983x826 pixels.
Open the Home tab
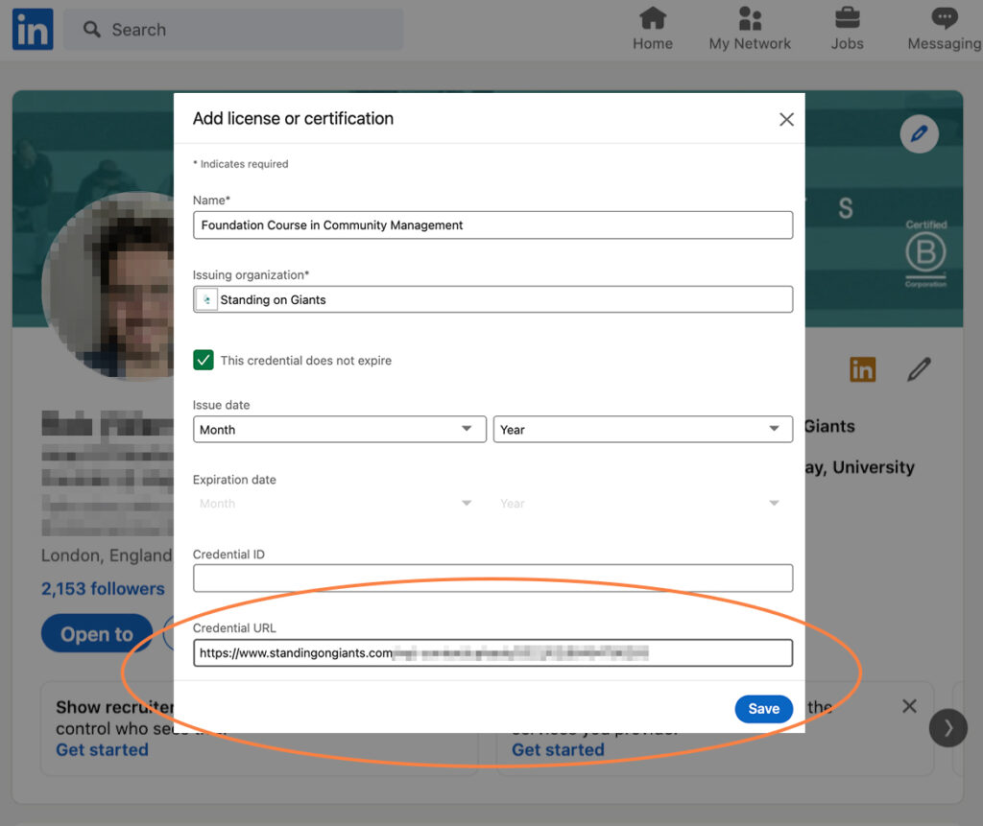coord(653,29)
